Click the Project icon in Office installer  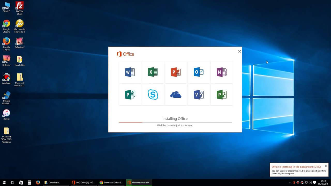[x=222, y=95]
